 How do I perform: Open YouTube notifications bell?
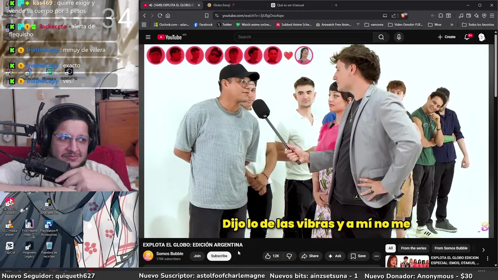(467, 37)
